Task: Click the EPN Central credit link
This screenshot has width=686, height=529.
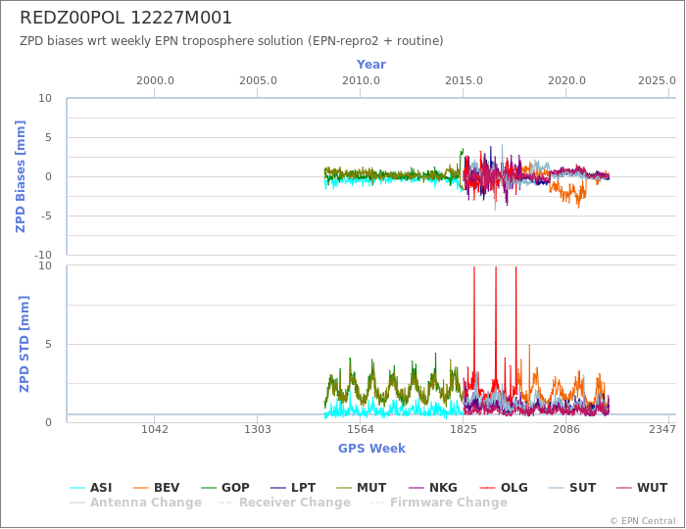Action: 643,521
